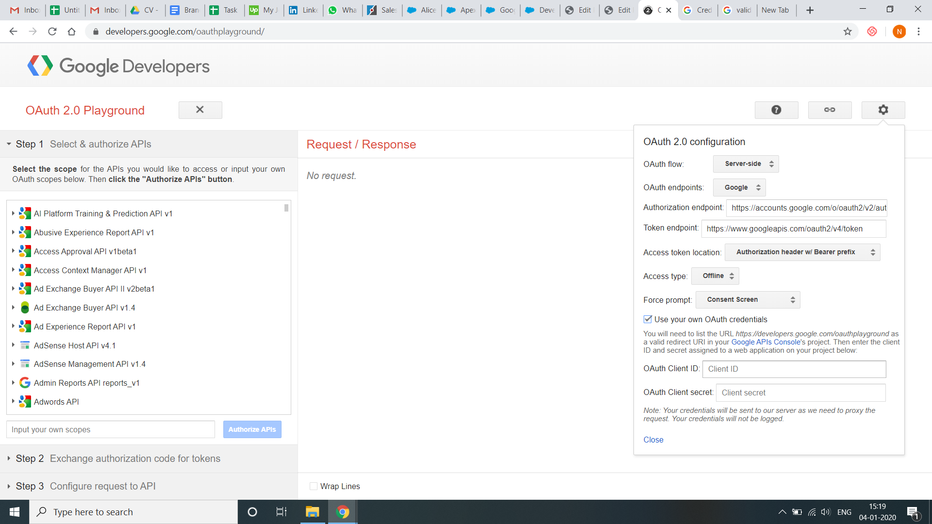Uncheck Use your own OAuth credentials
This screenshot has width=932, height=524.
click(x=647, y=319)
